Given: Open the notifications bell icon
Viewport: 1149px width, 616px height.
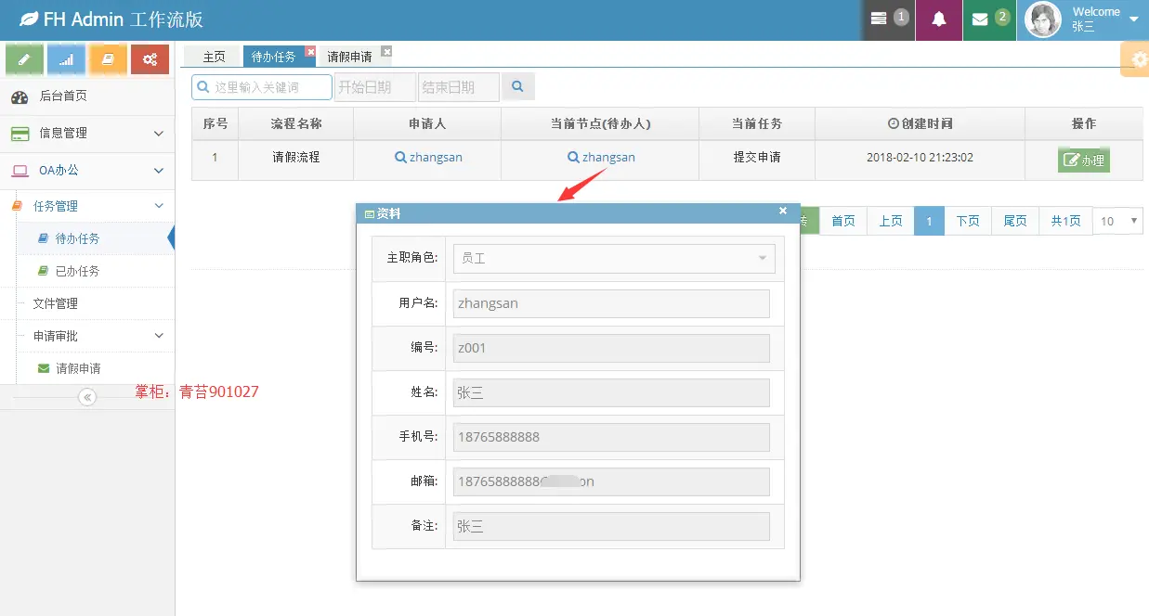Looking at the screenshot, I should click(939, 19).
